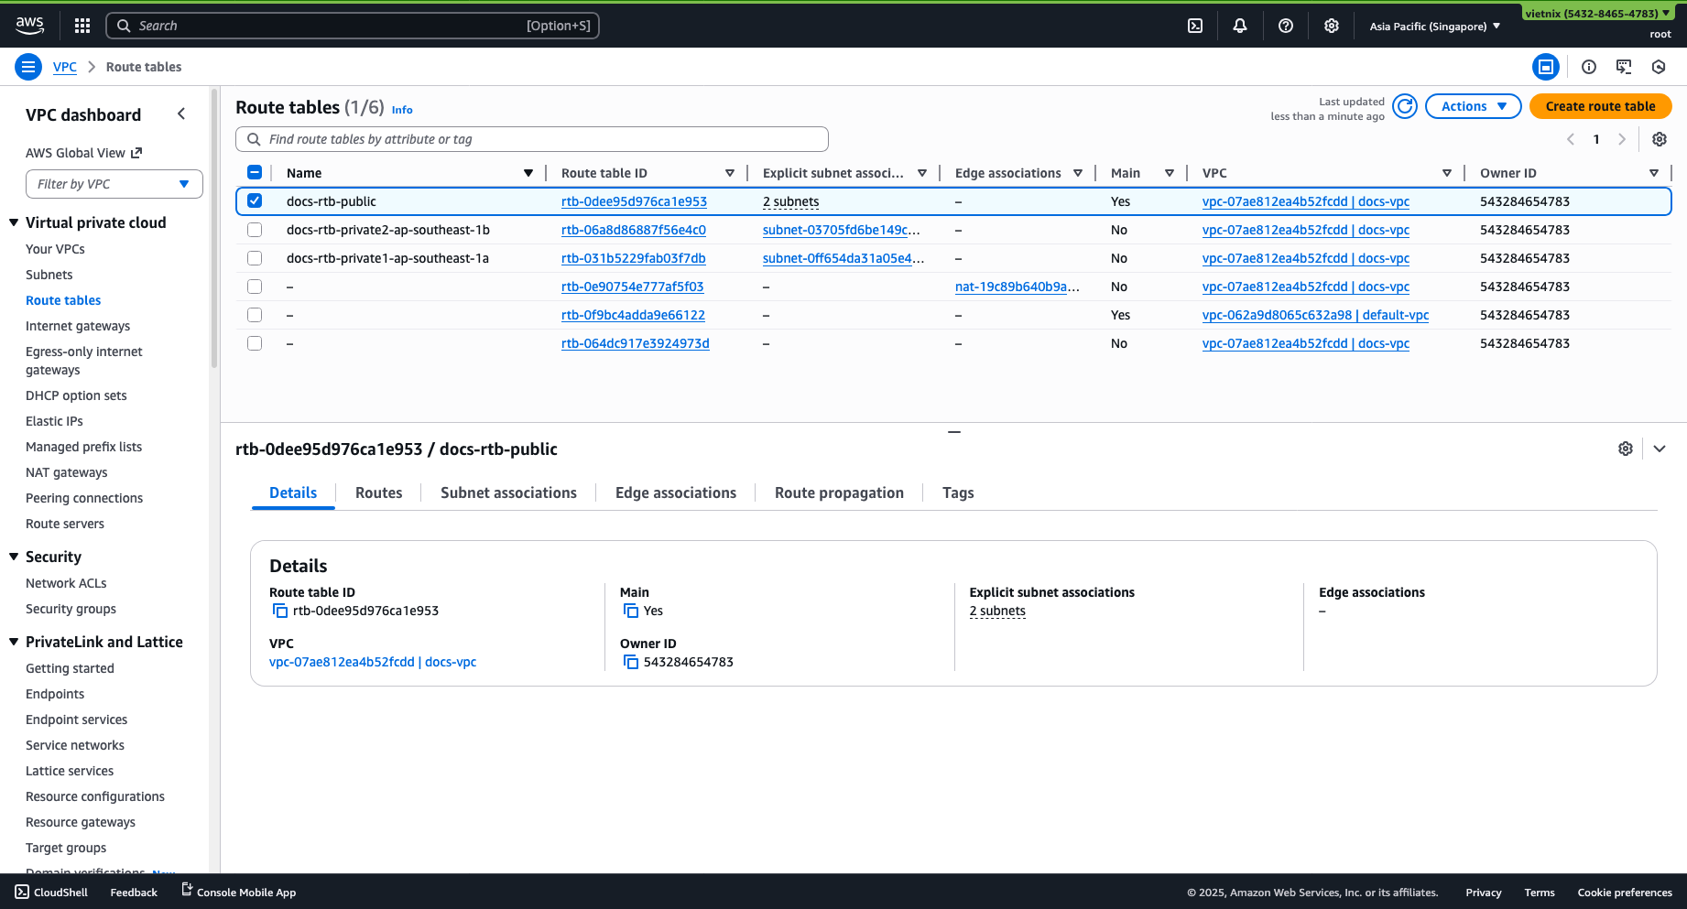Uncheck the docs-rtb-public row checkbox

(x=255, y=201)
